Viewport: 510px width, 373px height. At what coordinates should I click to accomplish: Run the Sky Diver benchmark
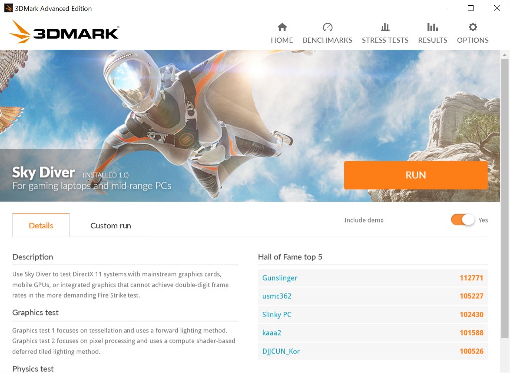point(416,175)
